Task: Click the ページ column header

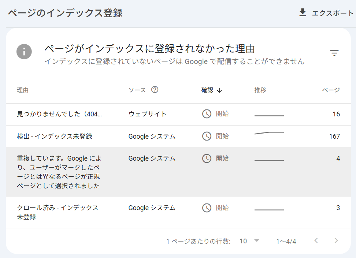Action: click(331, 90)
